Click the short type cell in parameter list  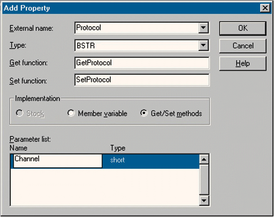point(151,161)
